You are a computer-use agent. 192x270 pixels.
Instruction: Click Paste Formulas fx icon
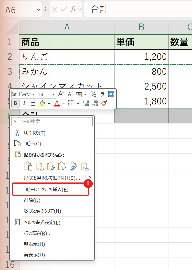pyautogui.click(x=51, y=166)
